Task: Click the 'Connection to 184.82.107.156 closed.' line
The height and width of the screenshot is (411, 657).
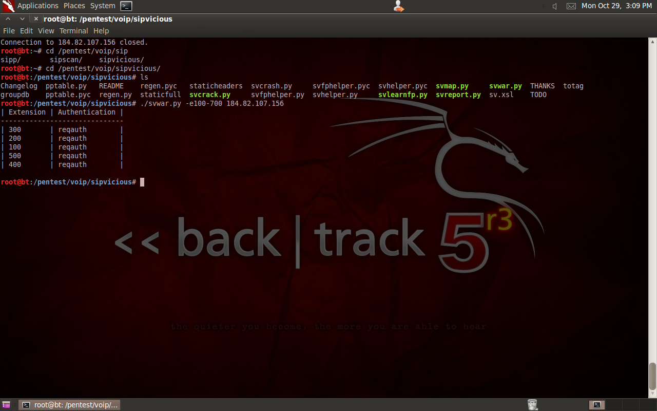Action: coord(74,42)
